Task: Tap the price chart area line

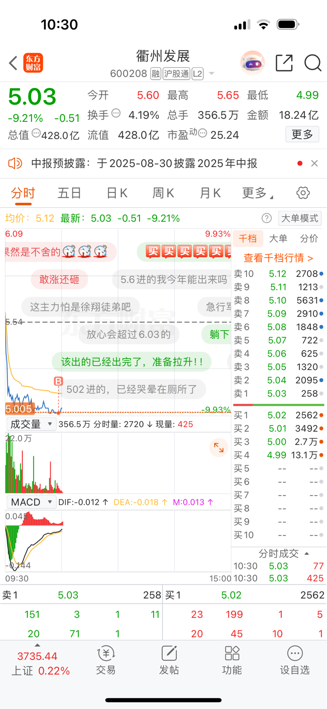Action: [118, 321]
